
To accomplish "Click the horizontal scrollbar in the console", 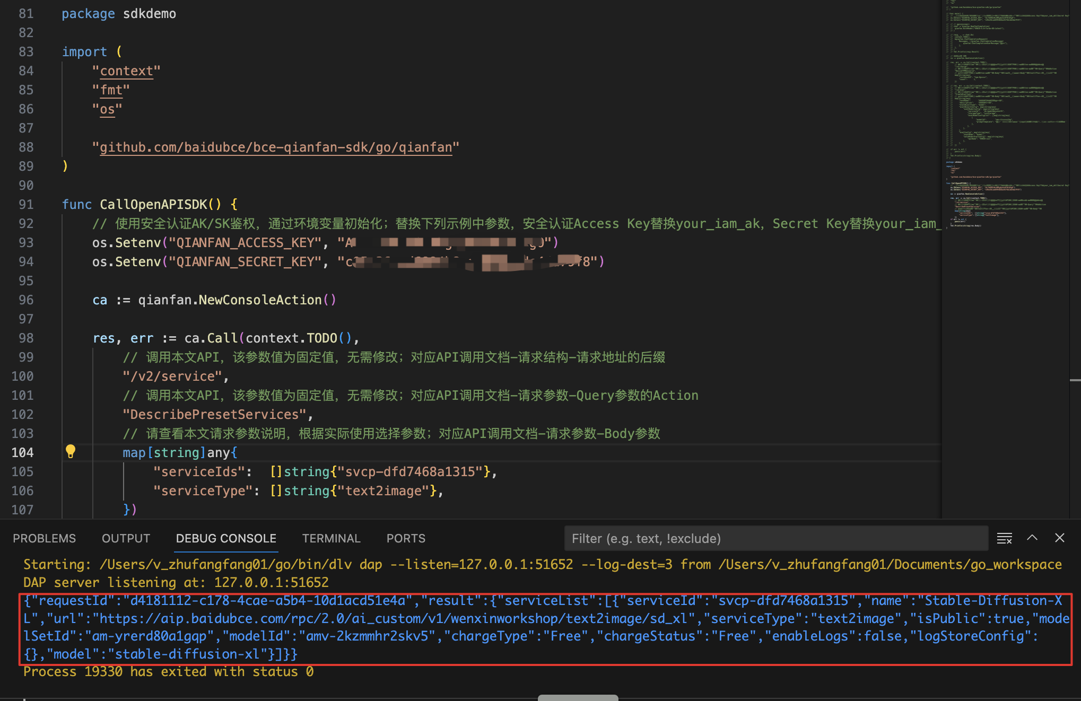I will click(x=578, y=697).
